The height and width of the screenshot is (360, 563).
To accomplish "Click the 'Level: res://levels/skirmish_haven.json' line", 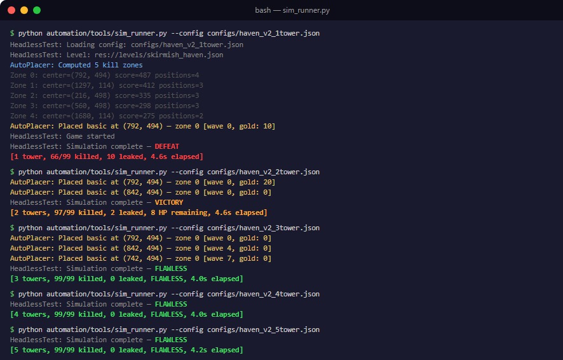I will coord(117,55).
